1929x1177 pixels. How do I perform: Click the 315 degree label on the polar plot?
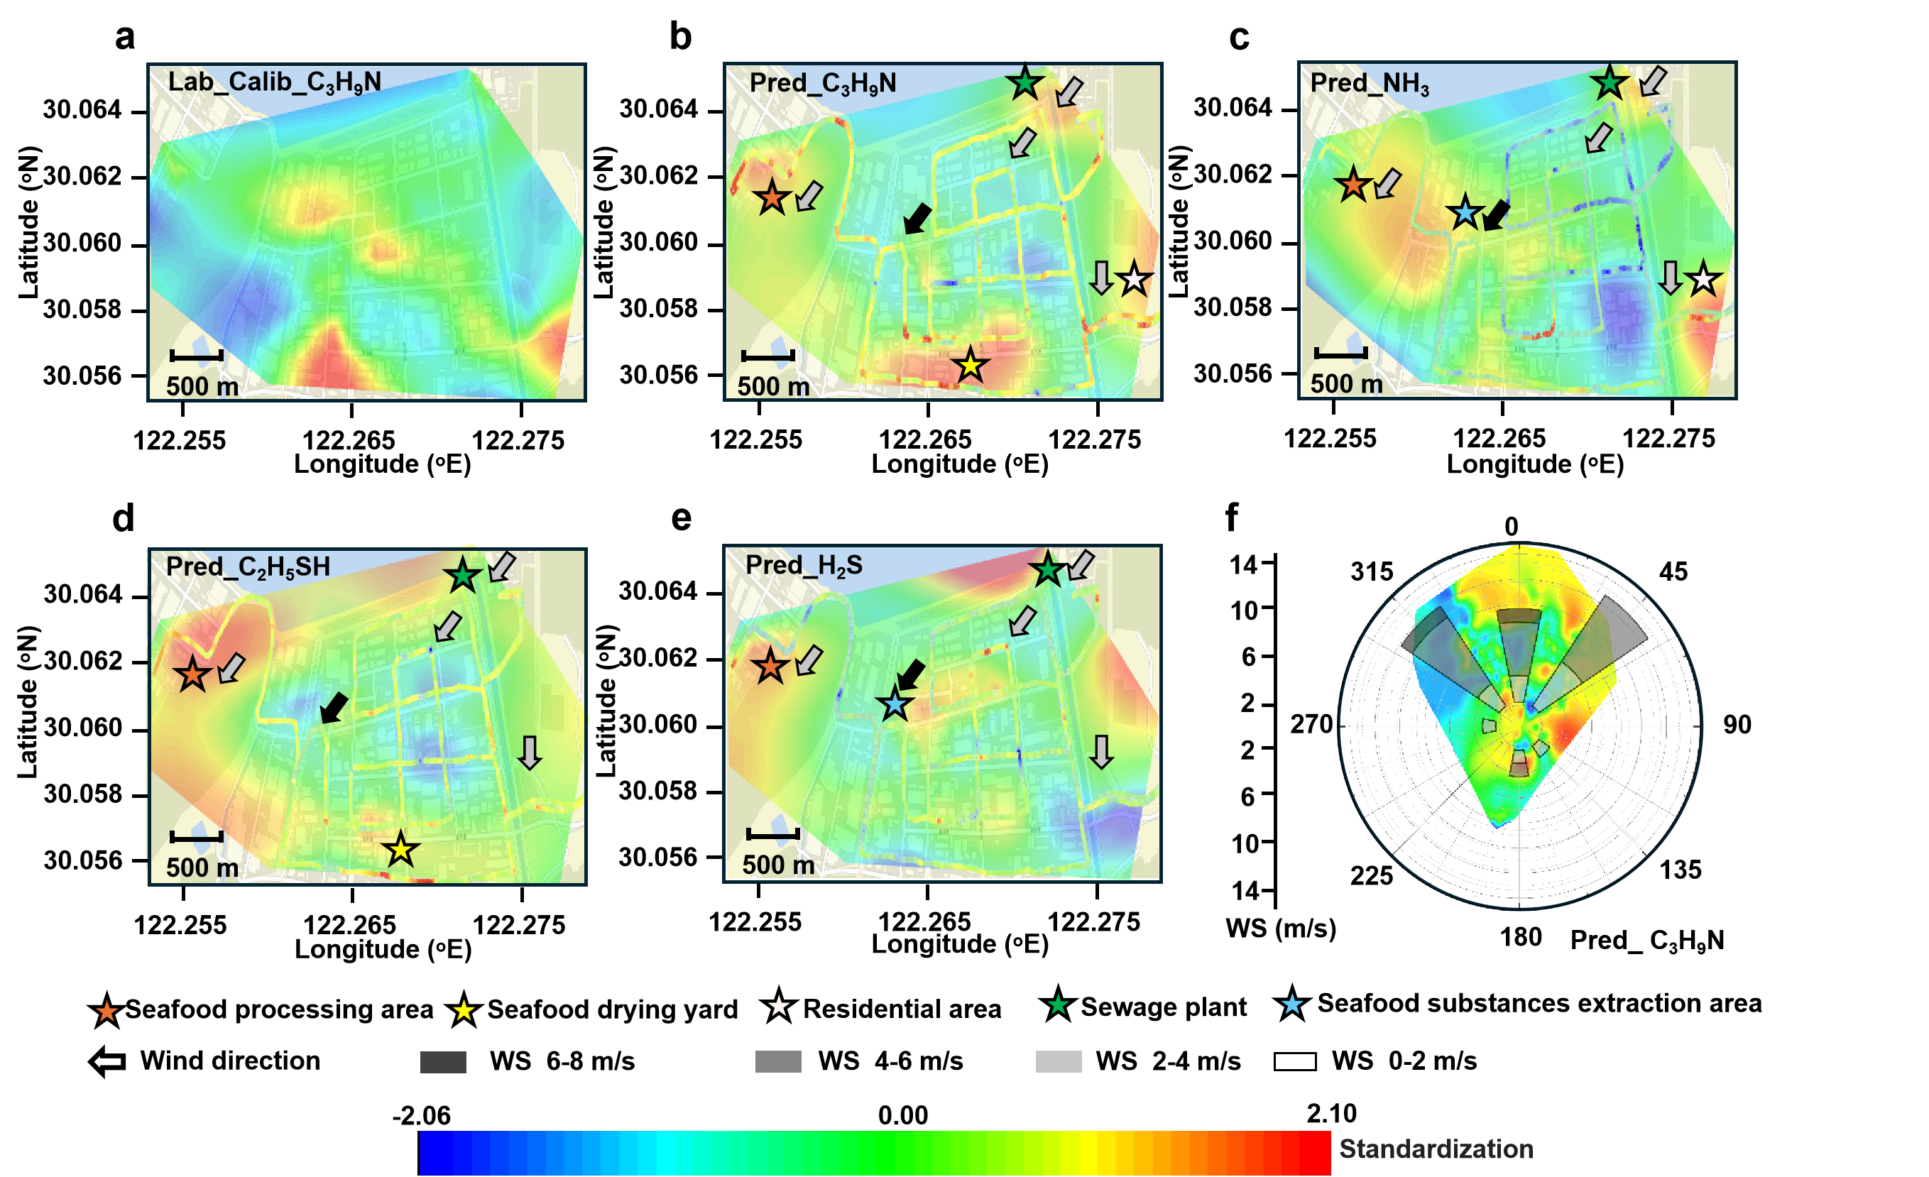(x=1372, y=572)
